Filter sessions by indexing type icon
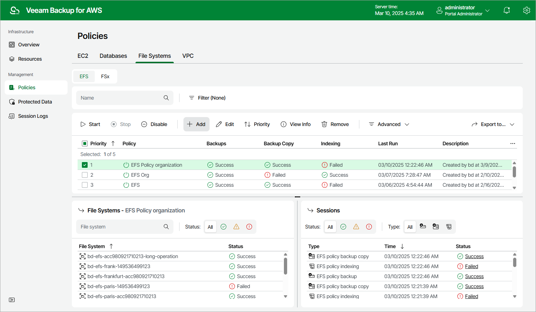This screenshot has height=312, width=536. [x=449, y=227]
